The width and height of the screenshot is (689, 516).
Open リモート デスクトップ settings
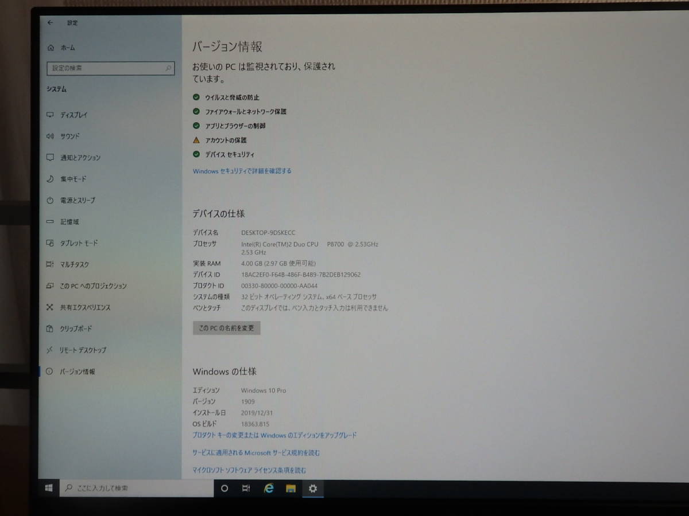[x=76, y=350]
